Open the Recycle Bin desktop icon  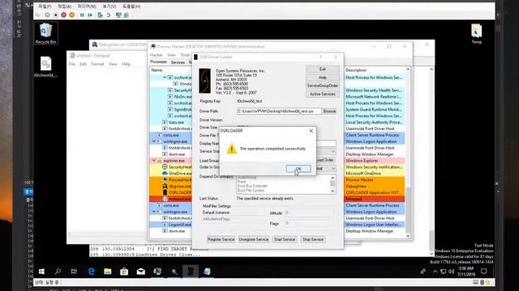pyautogui.click(x=45, y=33)
